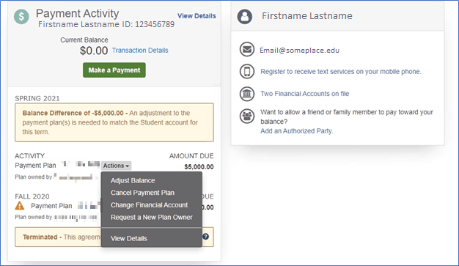Click the user profile avatar icon
This screenshot has height=266, width=459.
pyautogui.click(x=245, y=16)
